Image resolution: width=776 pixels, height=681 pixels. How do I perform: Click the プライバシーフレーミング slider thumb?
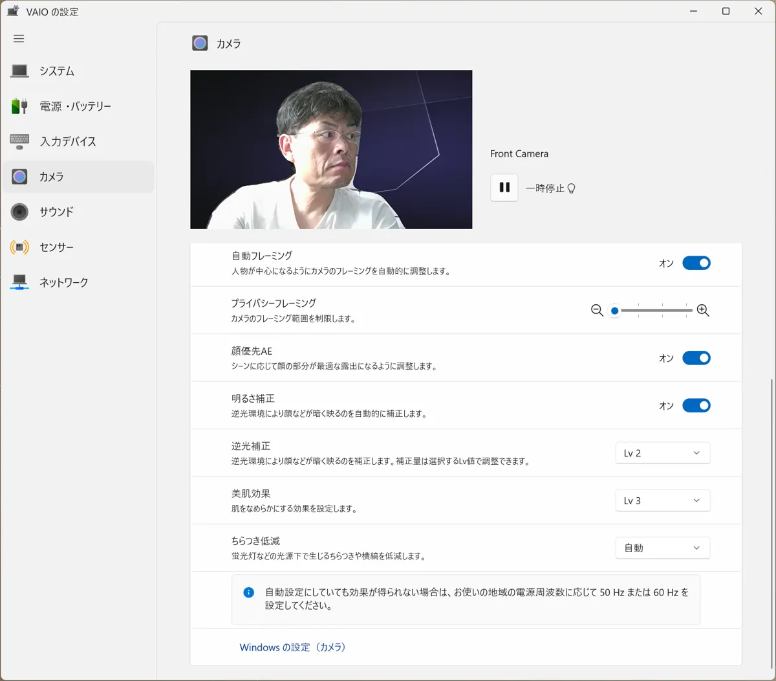614,311
